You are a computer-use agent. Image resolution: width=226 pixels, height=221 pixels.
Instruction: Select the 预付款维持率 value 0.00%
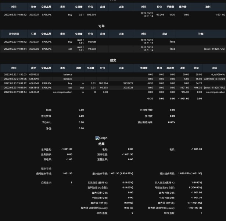(172, 122)
